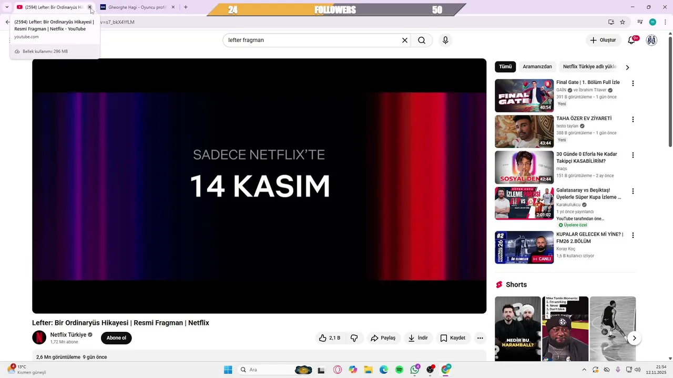Play the SOSYAL DEN thumbnail video
Image resolution: width=673 pixels, height=378 pixels.
point(524,167)
